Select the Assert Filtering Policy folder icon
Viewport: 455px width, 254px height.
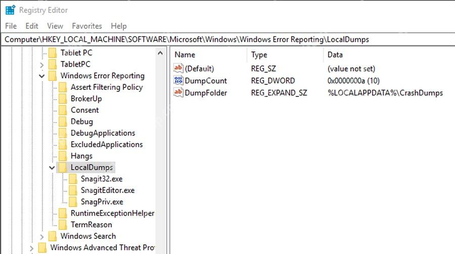(x=63, y=87)
